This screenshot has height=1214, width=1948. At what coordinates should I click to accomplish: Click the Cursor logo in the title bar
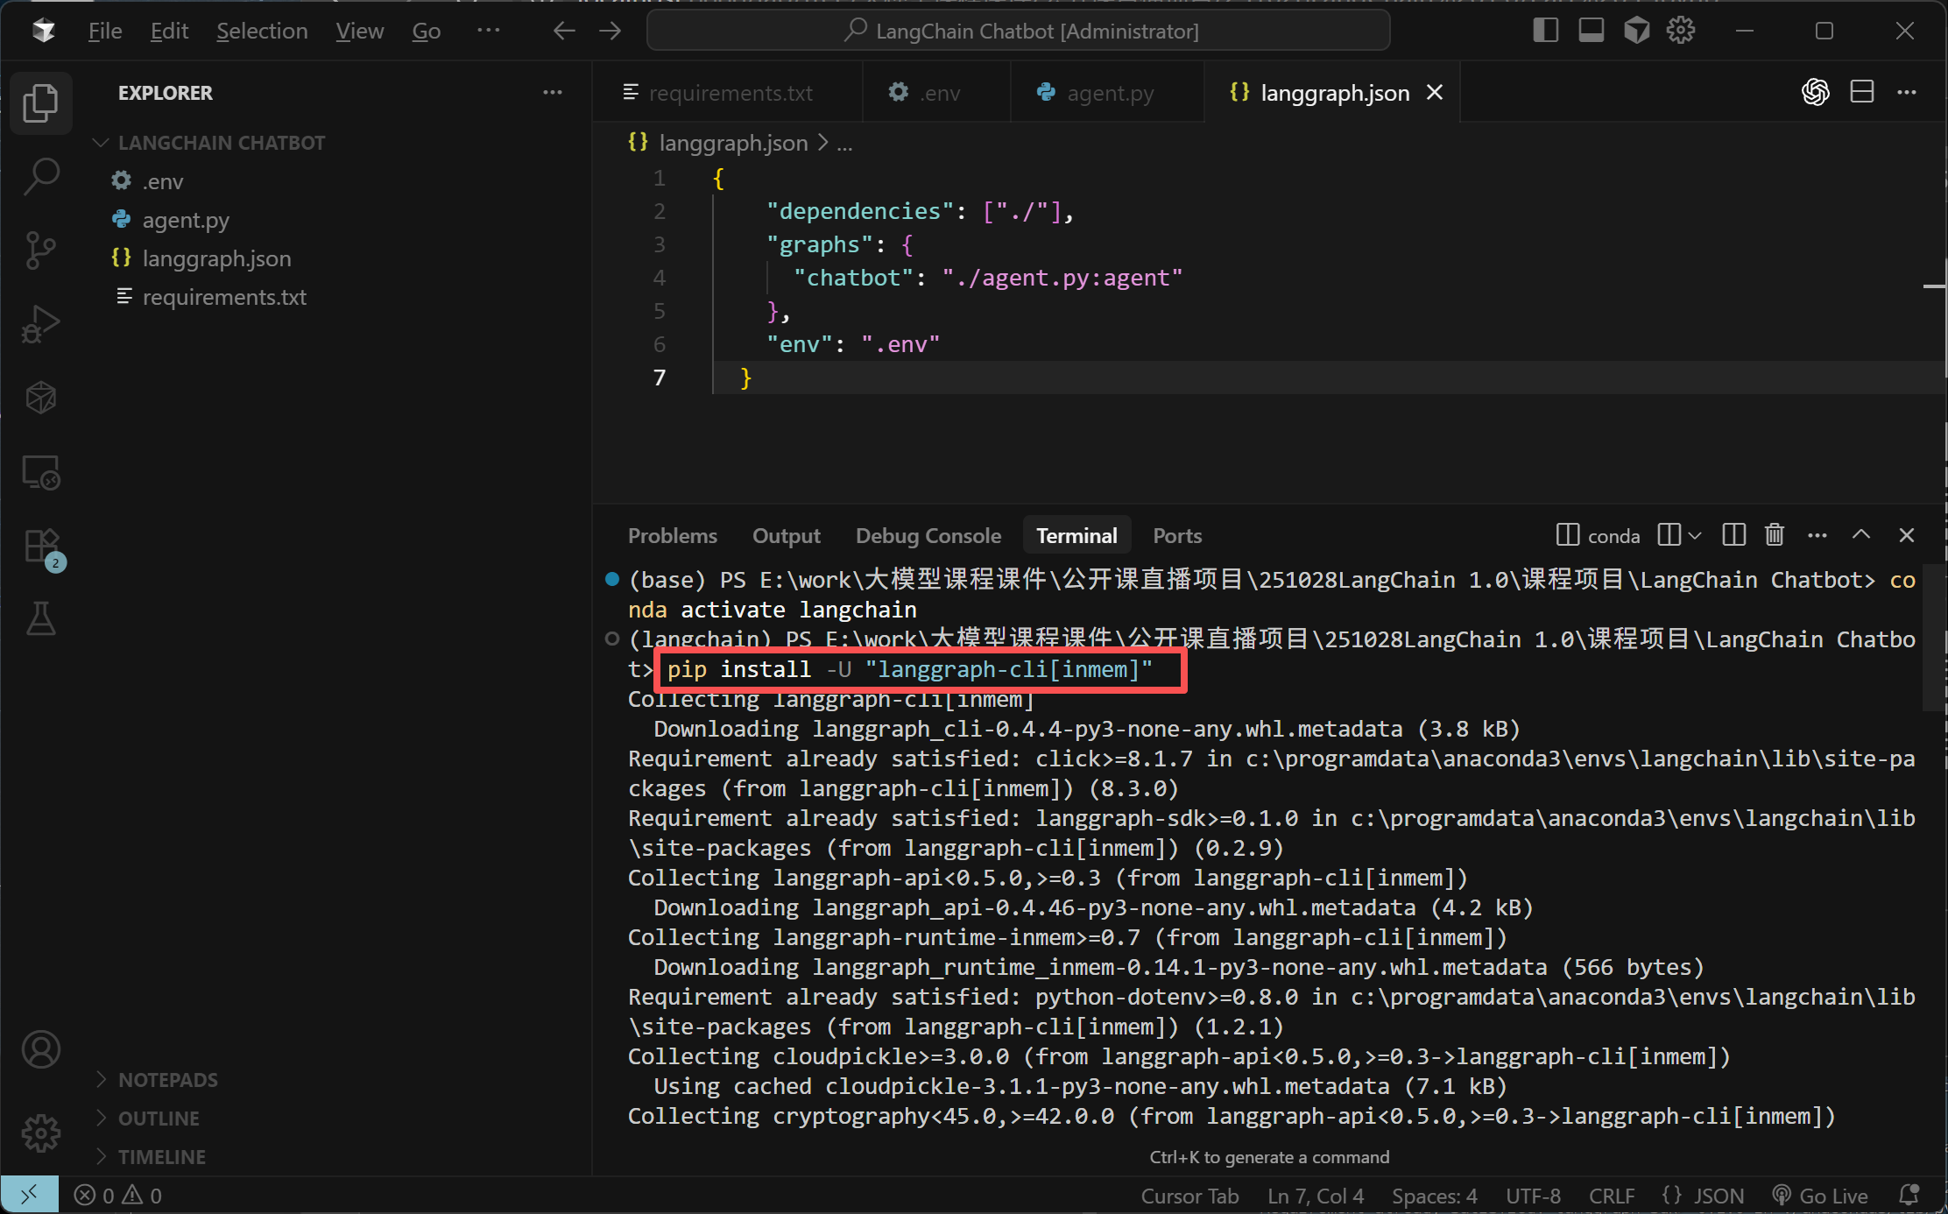tap(43, 31)
